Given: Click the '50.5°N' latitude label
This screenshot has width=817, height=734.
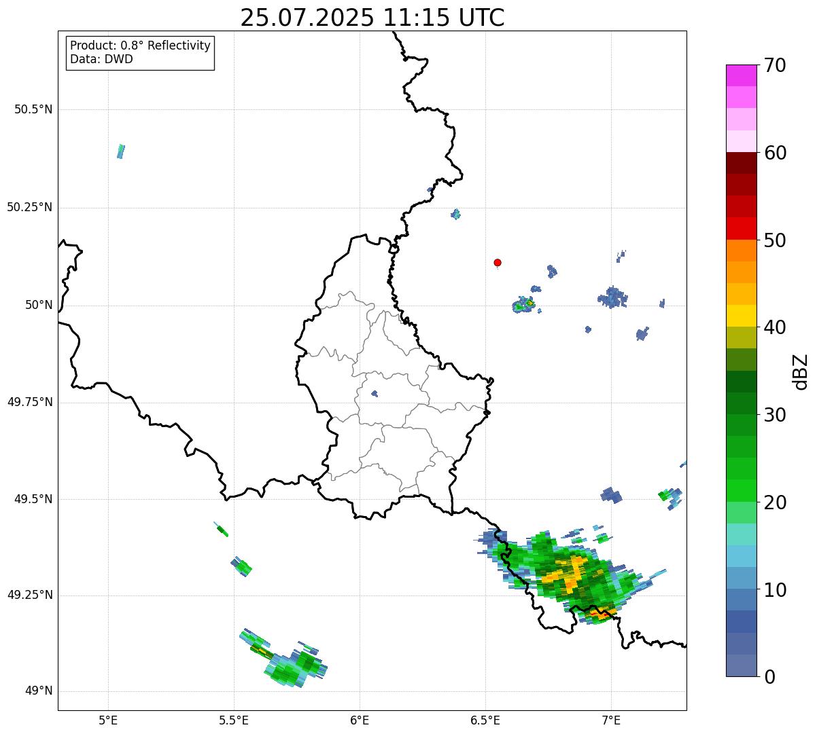Looking at the screenshot, I should click(33, 109).
